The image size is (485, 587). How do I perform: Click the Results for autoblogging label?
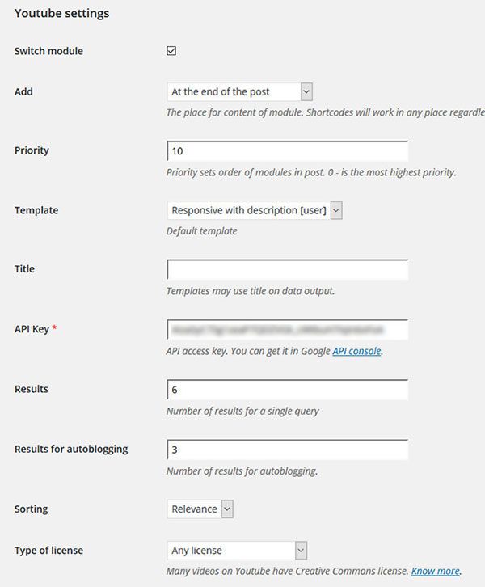point(71,449)
